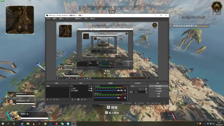
Task: Move the scene down with the down arrow
Action: 57,99
